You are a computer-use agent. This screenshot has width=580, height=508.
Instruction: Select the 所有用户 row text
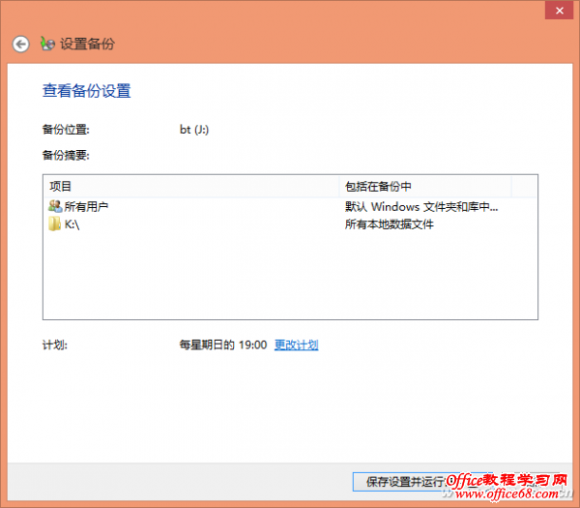coord(86,207)
